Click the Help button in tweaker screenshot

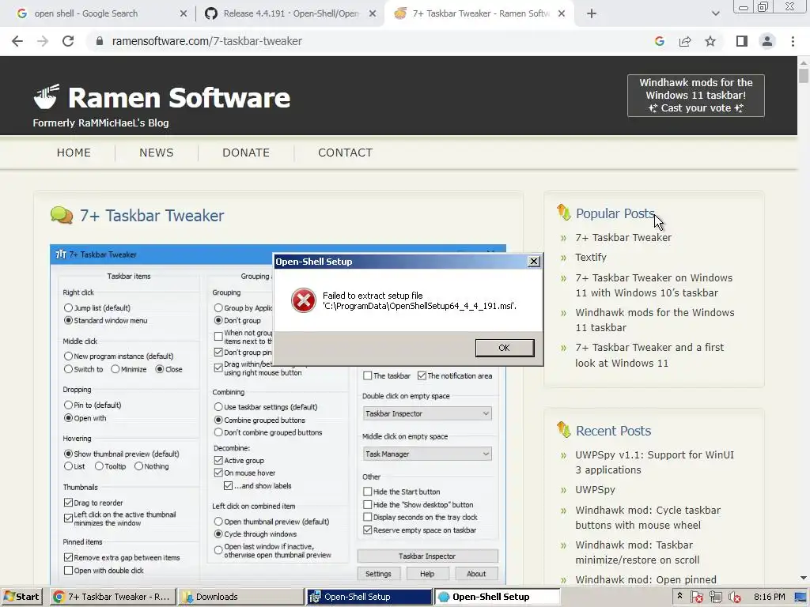427,574
